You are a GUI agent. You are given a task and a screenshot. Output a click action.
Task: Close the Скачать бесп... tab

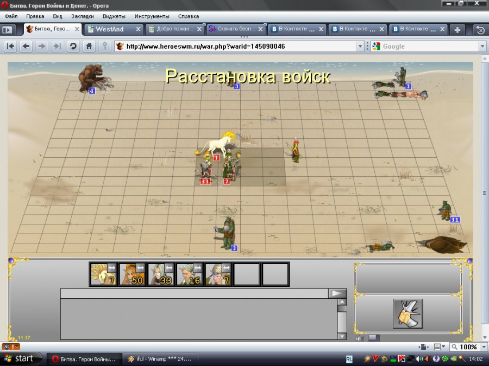click(x=260, y=29)
